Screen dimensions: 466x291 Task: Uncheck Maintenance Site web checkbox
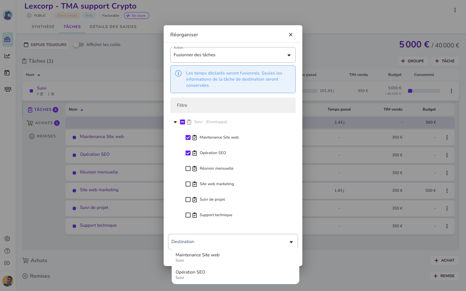pyautogui.click(x=188, y=137)
